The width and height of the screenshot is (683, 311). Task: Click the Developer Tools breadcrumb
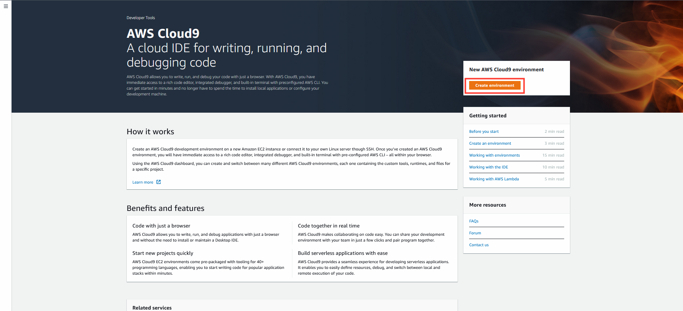pos(140,18)
